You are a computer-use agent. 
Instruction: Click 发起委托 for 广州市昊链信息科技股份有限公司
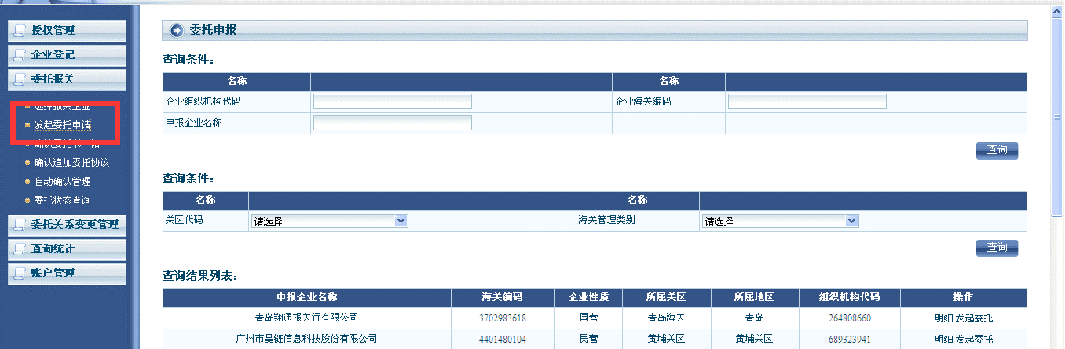pos(974,340)
